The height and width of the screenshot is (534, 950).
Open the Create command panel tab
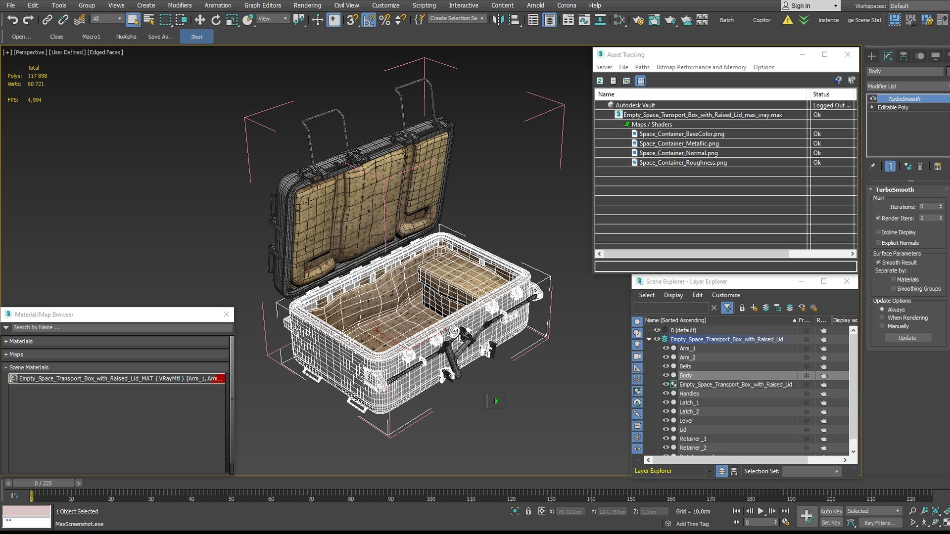[872, 56]
